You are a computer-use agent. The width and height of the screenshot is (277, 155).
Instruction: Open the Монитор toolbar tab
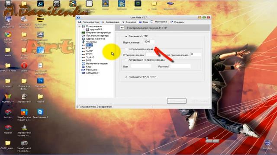pos(129,22)
